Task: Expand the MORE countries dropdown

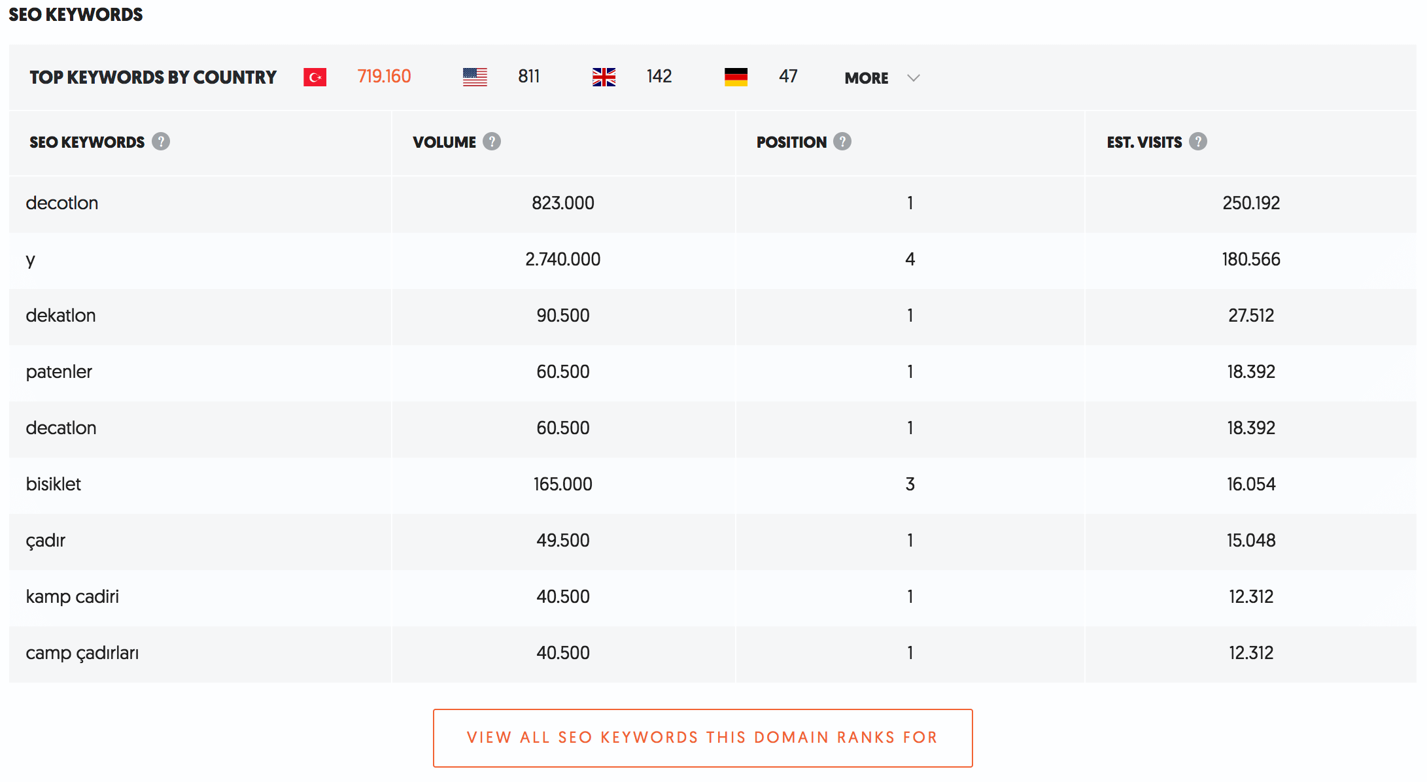Action: click(x=882, y=78)
